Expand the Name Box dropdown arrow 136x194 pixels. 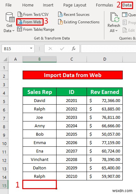pyautogui.click(x=31, y=48)
